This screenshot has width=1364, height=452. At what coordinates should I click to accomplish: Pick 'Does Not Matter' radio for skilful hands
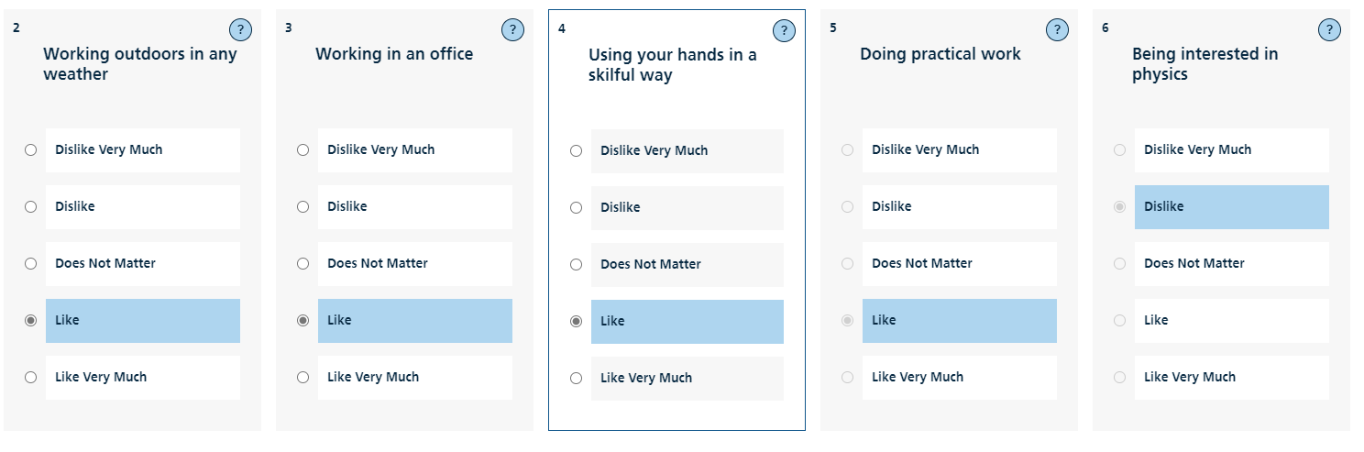coord(576,265)
